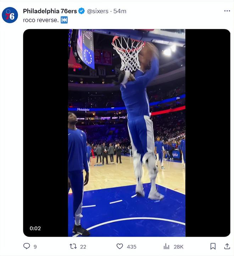
Task: Open view analytics bar chart icon
Action: click(x=166, y=246)
